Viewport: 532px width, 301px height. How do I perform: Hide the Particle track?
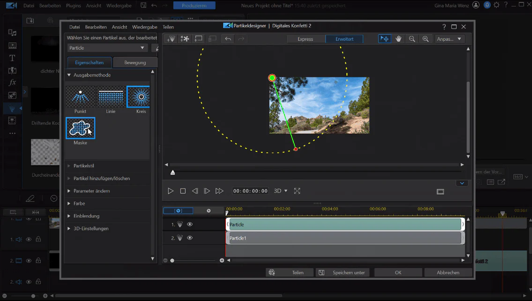pos(190,224)
